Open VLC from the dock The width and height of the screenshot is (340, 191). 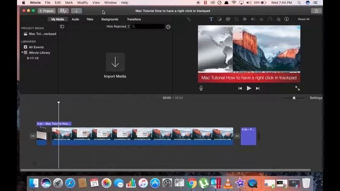[228, 183]
